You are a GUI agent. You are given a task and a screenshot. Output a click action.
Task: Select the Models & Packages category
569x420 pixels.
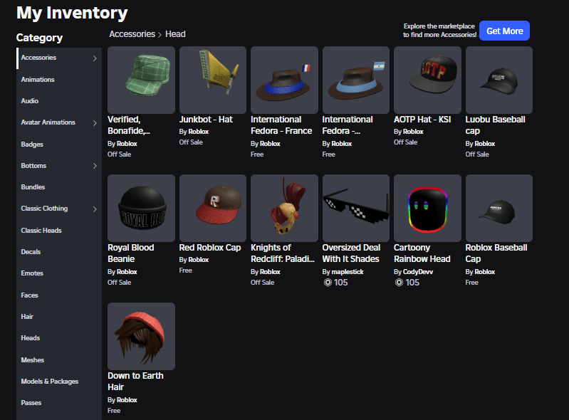[x=50, y=381]
